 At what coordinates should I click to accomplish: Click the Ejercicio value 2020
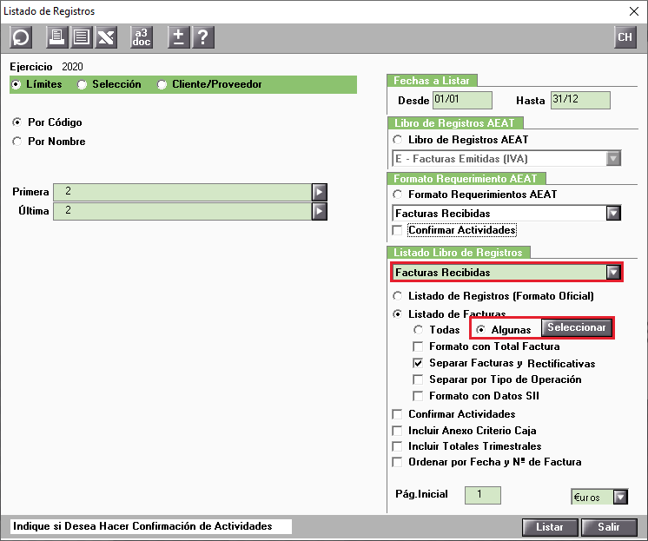(x=72, y=67)
